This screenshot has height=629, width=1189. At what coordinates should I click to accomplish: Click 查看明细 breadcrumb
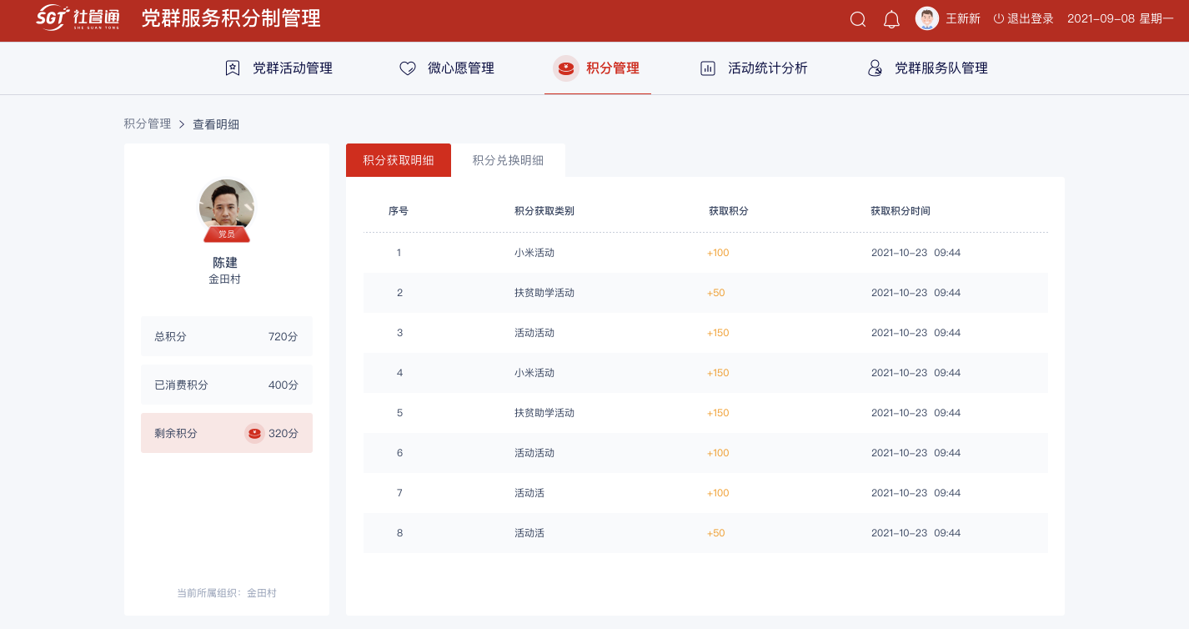(216, 124)
